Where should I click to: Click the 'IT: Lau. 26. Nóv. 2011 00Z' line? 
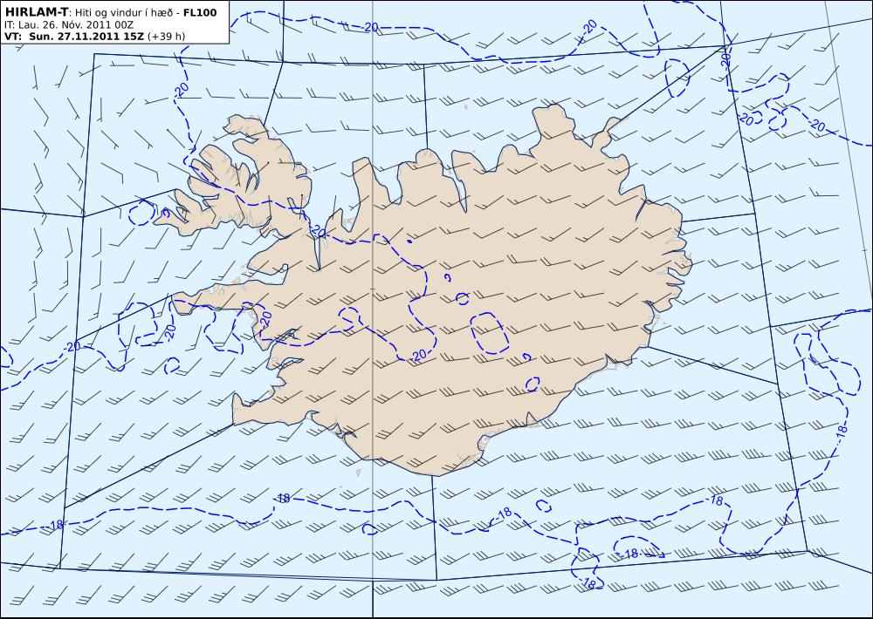68,24
